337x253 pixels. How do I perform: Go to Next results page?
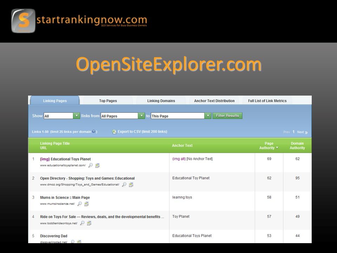302,132
